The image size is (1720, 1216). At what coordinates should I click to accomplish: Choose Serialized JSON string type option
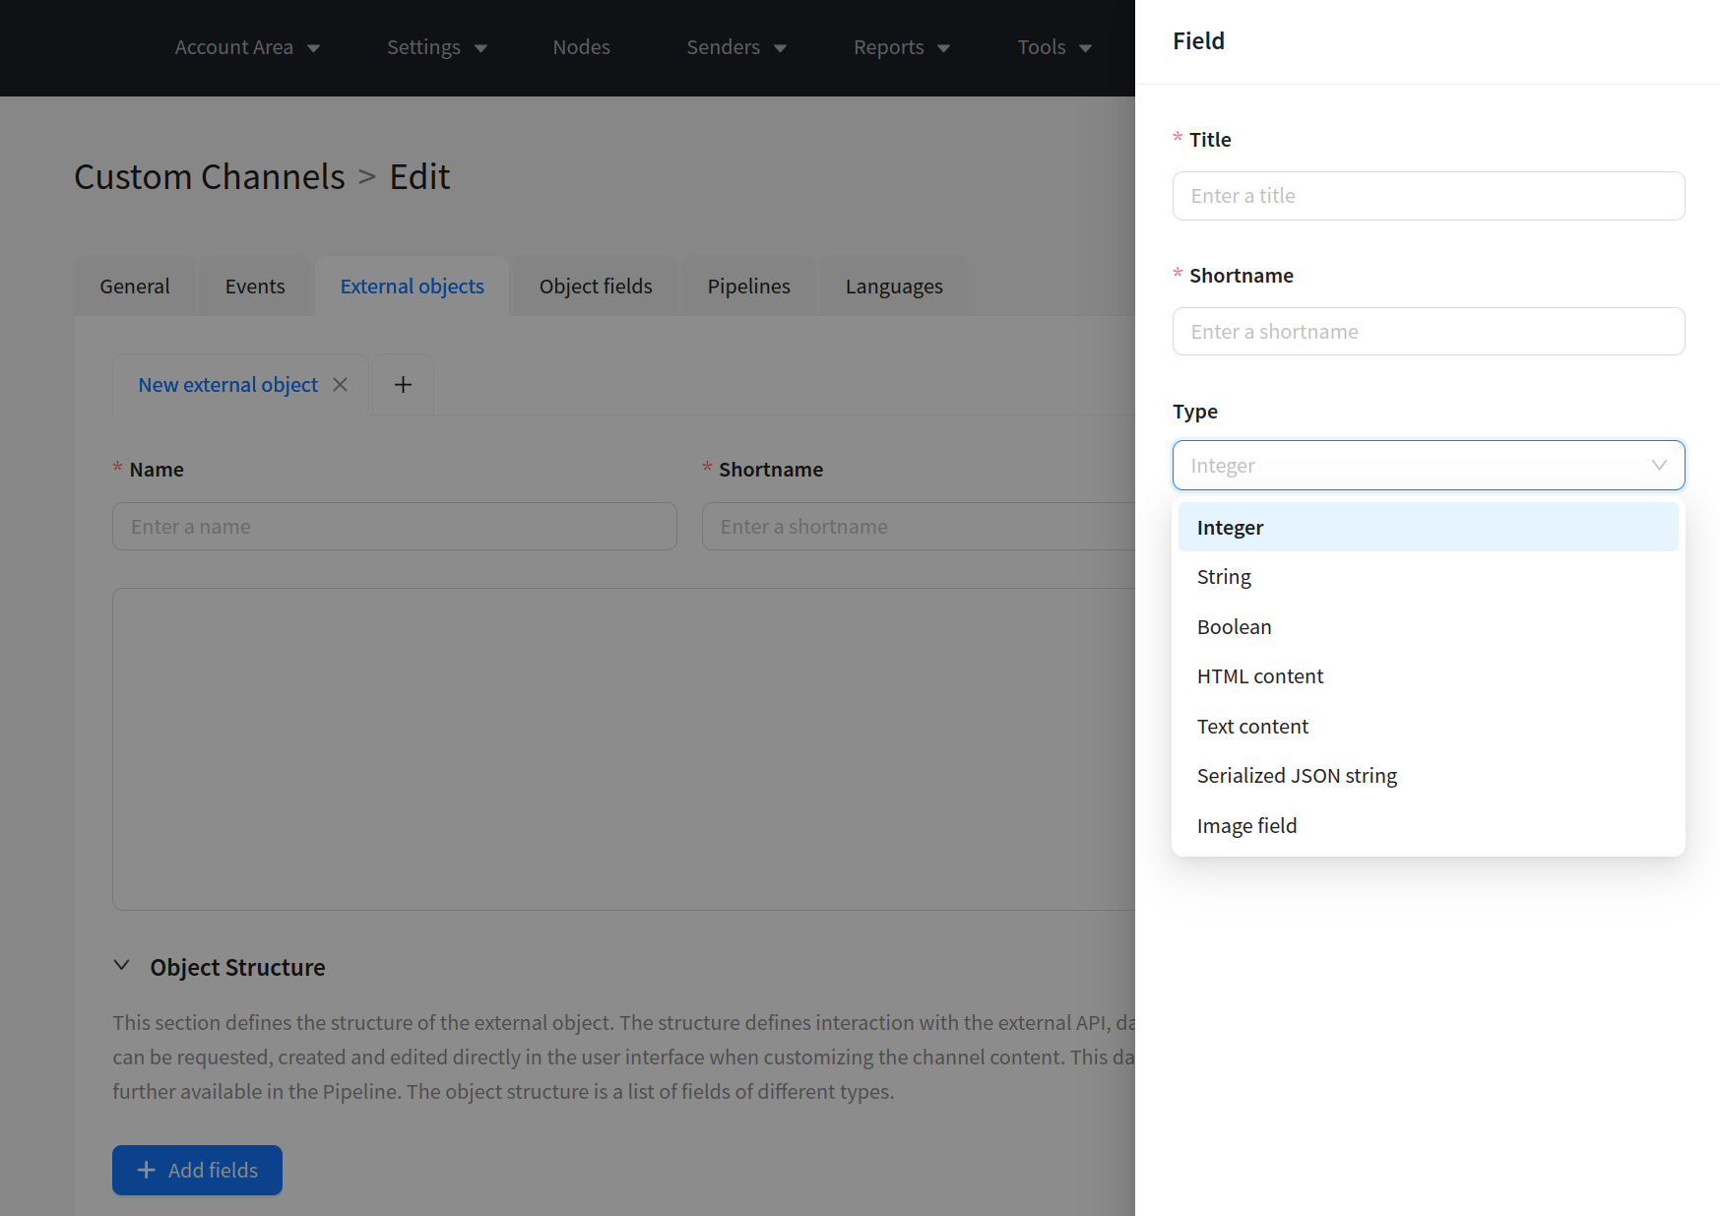pyautogui.click(x=1429, y=776)
